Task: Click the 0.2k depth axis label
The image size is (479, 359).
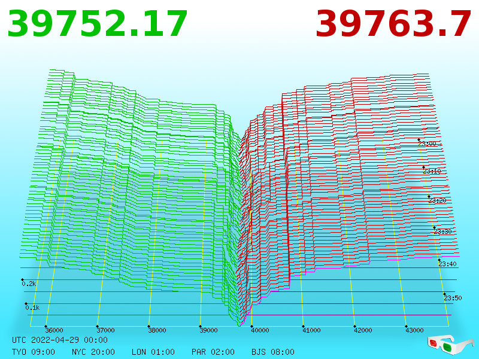Action: (x=29, y=284)
